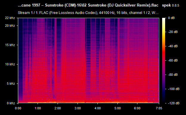Viewport: 186px width, 115px height.
Task: Click the '6:00' time axis label
Action: point(137,108)
